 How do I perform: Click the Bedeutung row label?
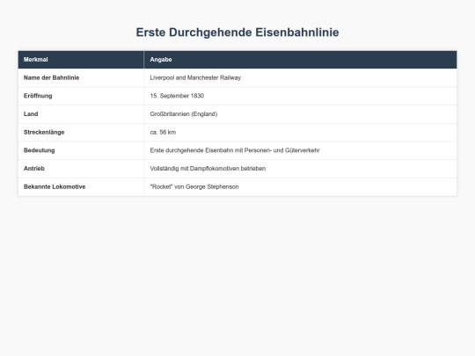point(39,150)
